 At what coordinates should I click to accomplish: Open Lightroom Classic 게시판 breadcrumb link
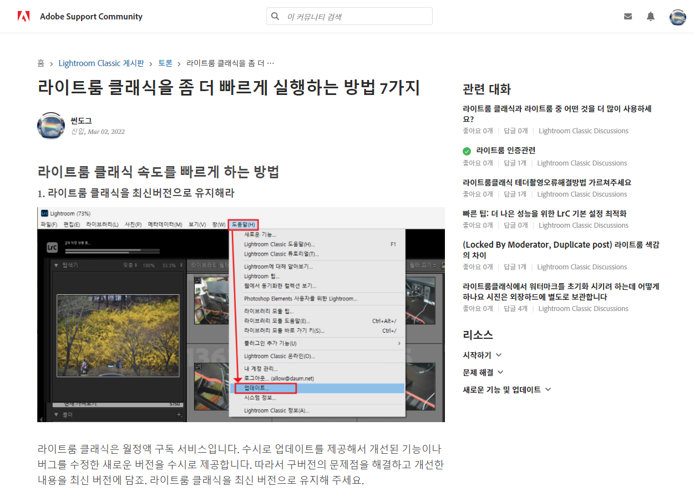(101, 63)
